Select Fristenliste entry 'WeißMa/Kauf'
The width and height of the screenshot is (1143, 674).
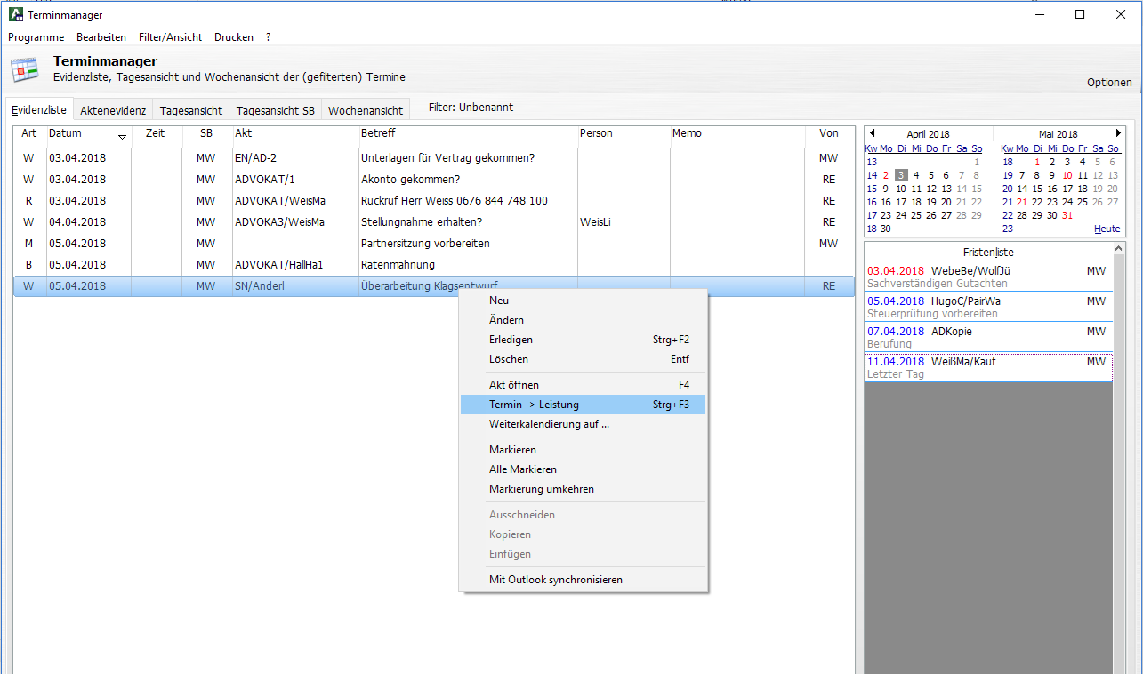988,367
